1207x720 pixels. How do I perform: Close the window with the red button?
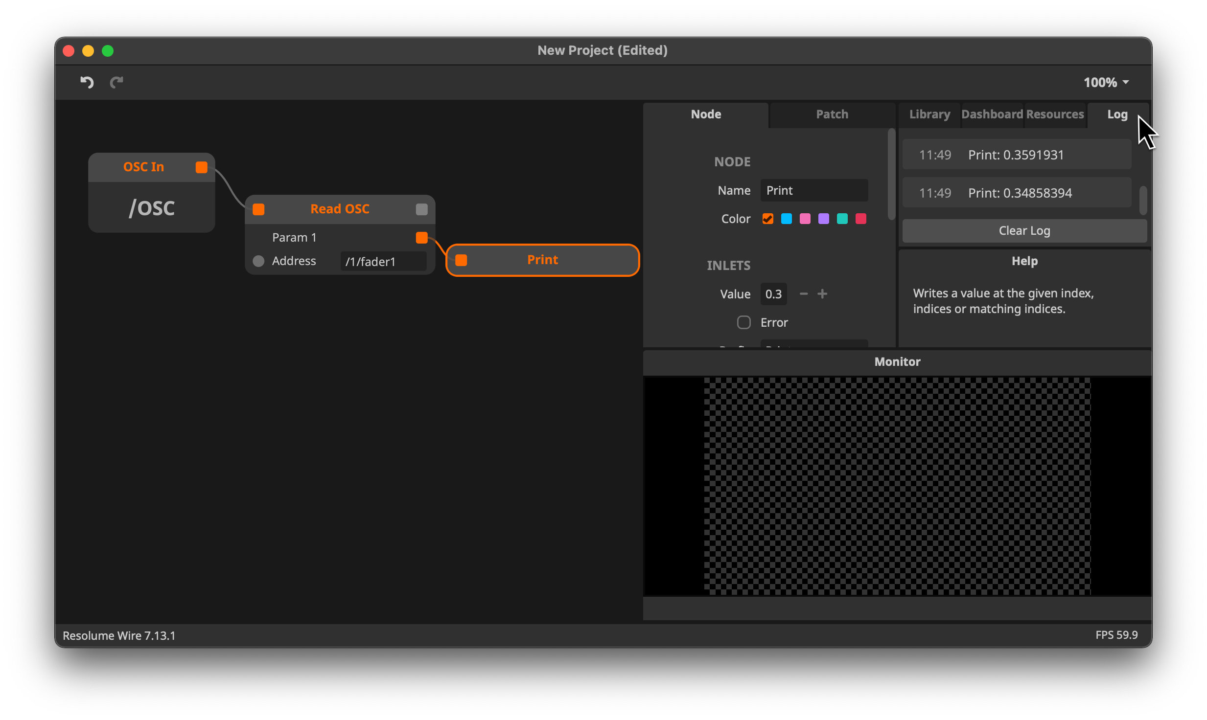point(69,51)
